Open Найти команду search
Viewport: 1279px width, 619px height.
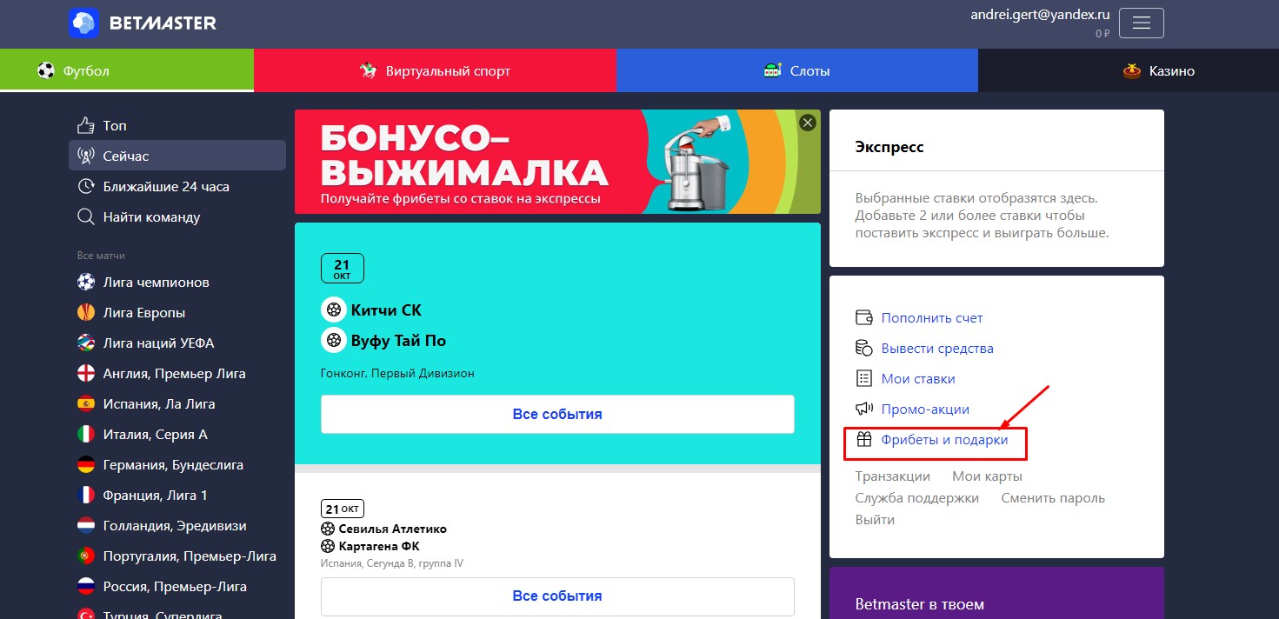(x=177, y=217)
